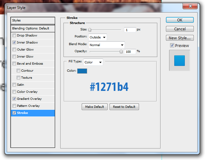
Task: Click the Size slider handle
Action: (x=90, y=30)
